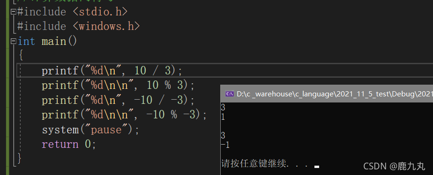Viewport: 433px width, 175px height.
Task: Collapse the int main() function fold marker
Action: [13, 41]
